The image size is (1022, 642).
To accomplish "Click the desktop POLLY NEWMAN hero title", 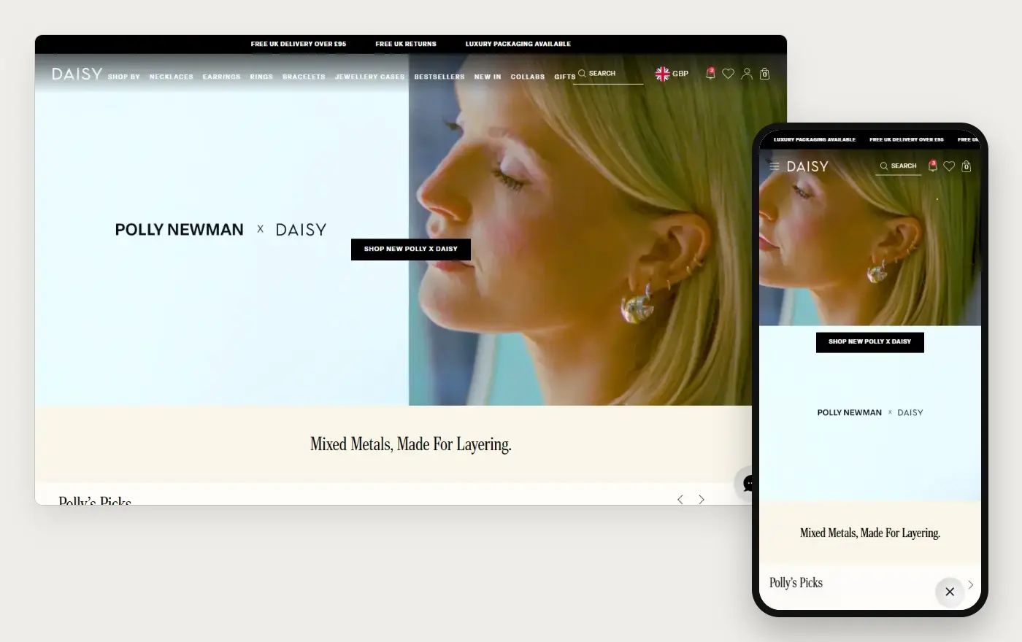I will pyautogui.click(x=180, y=230).
